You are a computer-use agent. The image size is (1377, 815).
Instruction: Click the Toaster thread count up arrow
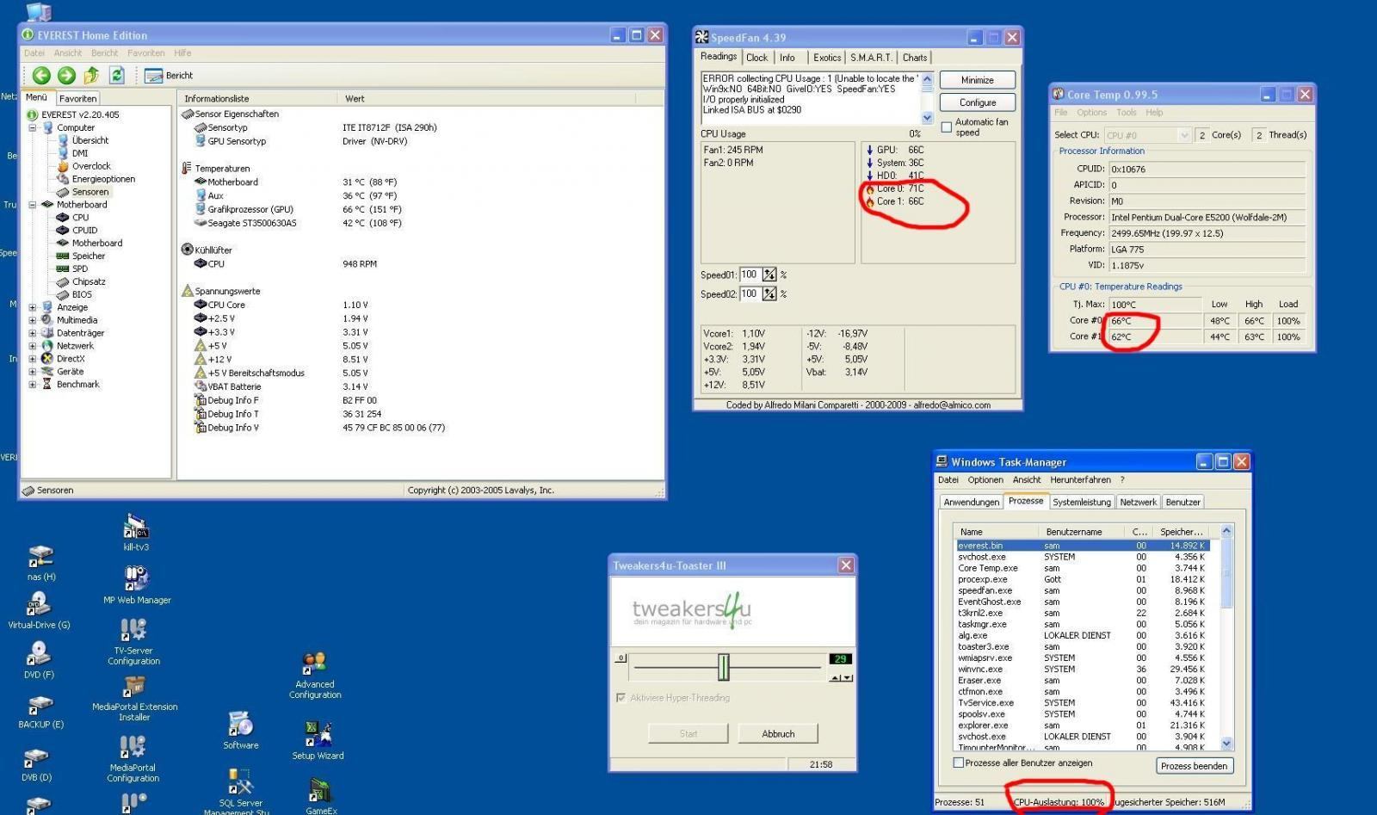coord(834,678)
